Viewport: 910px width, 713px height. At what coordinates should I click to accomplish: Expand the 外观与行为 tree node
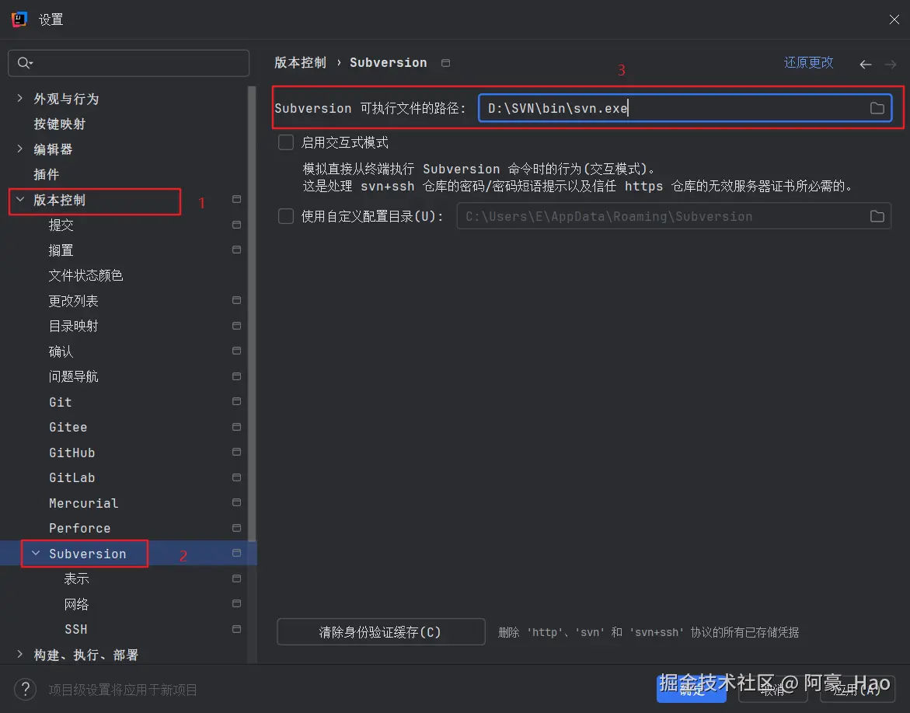pyautogui.click(x=20, y=98)
